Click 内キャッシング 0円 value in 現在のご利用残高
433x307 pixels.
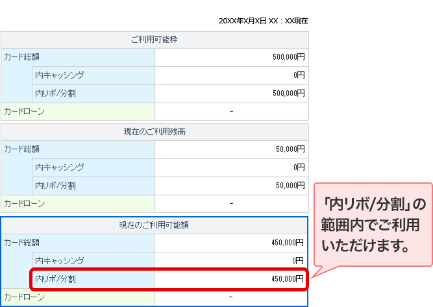point(299,167)
